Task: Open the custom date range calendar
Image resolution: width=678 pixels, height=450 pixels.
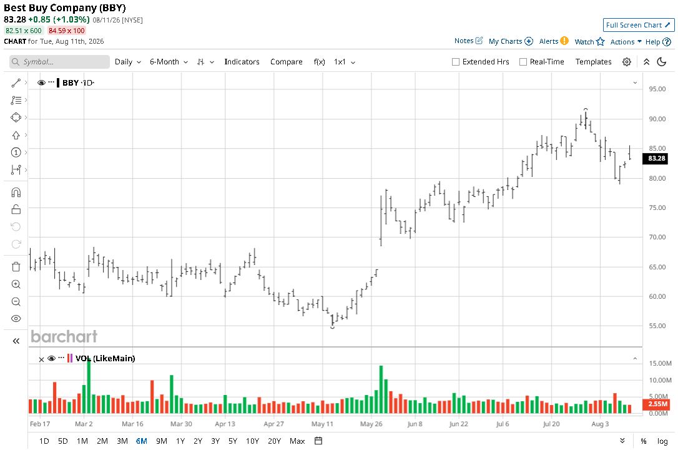Action: (318, 441)
